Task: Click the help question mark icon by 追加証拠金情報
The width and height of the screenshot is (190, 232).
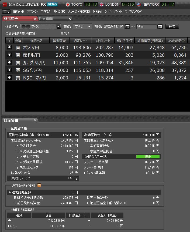Action: click(x=39, y=185)
